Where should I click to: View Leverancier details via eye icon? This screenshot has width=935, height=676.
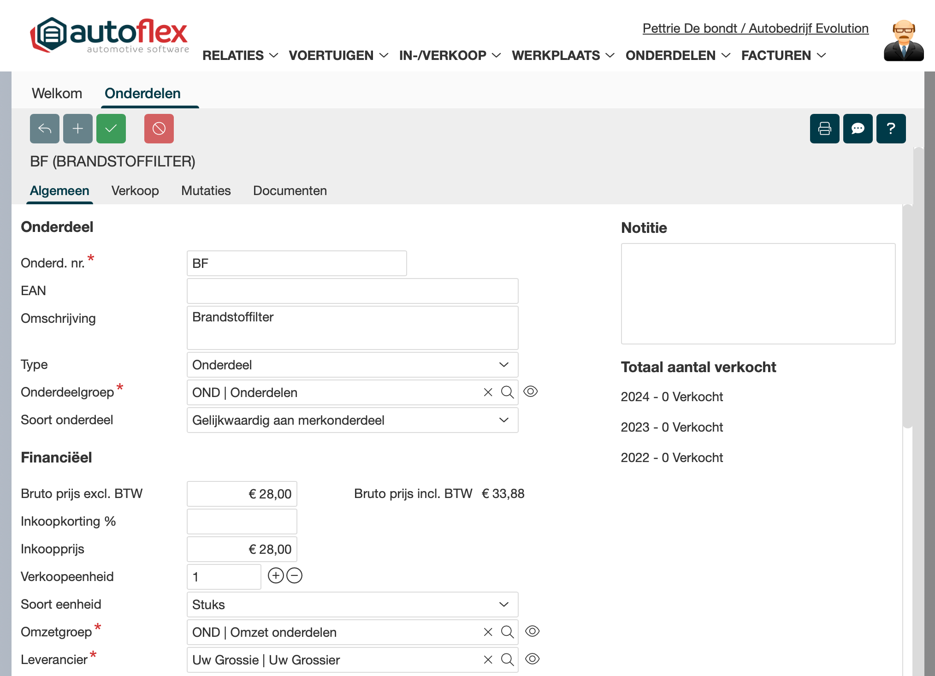tap(532, 659)
